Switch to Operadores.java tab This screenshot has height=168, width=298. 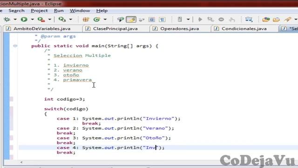click(x=180, y=29)
